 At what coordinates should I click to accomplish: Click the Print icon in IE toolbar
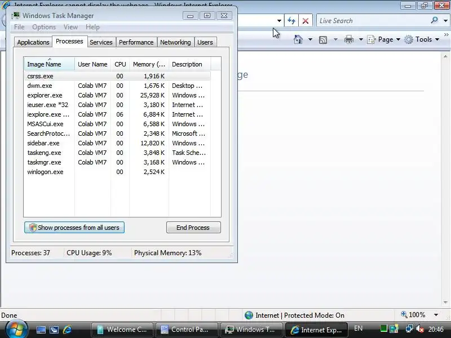click(x=348, y=39)
